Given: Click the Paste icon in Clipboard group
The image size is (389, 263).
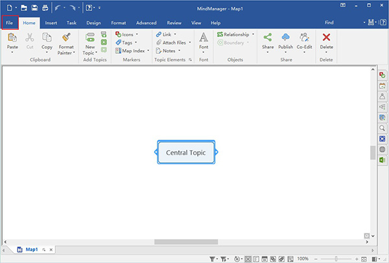Looking at the screenshot, I should coord(12,38).
